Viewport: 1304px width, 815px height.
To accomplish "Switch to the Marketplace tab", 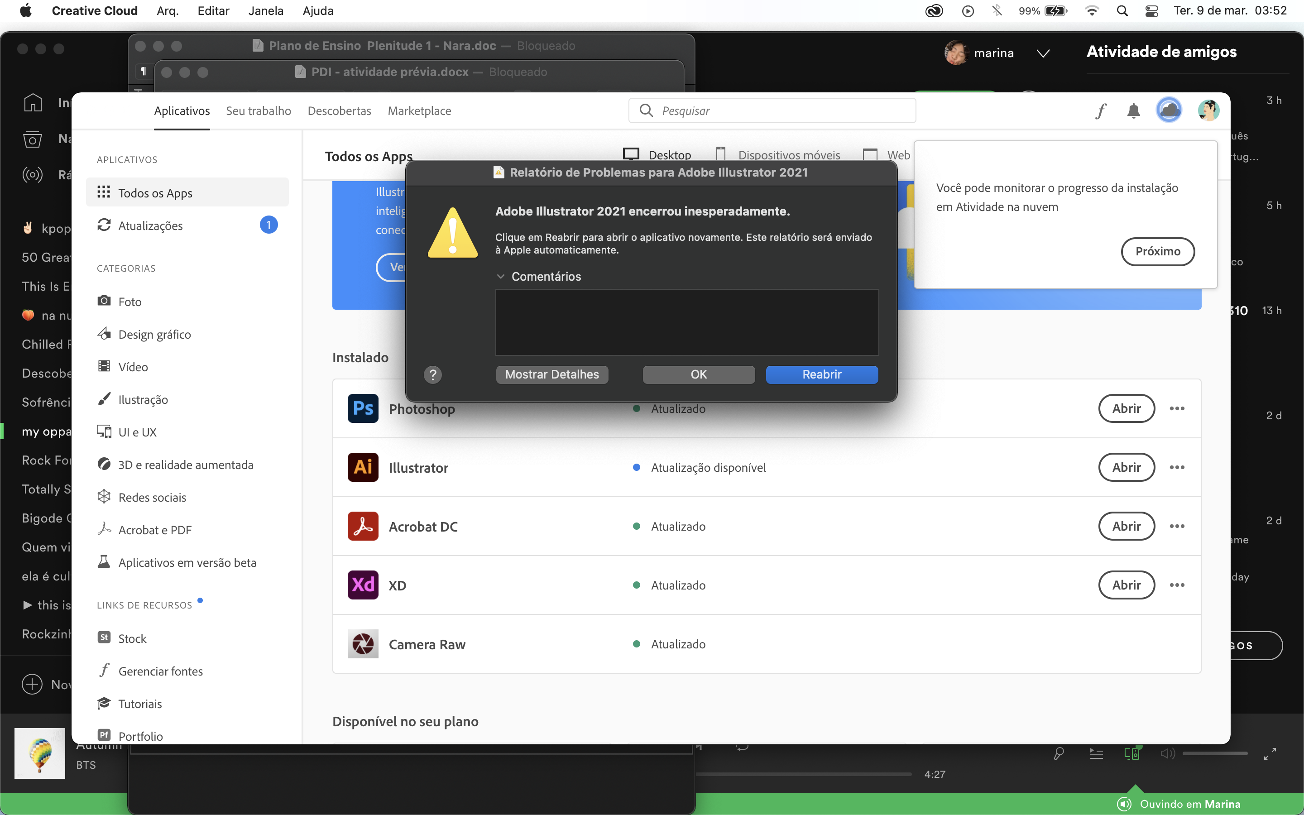I will 419,110.
